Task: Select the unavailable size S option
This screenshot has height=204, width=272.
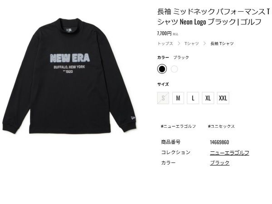Action: [163, 98]
